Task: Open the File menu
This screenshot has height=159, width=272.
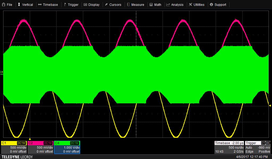Action: tap(7, 5)
